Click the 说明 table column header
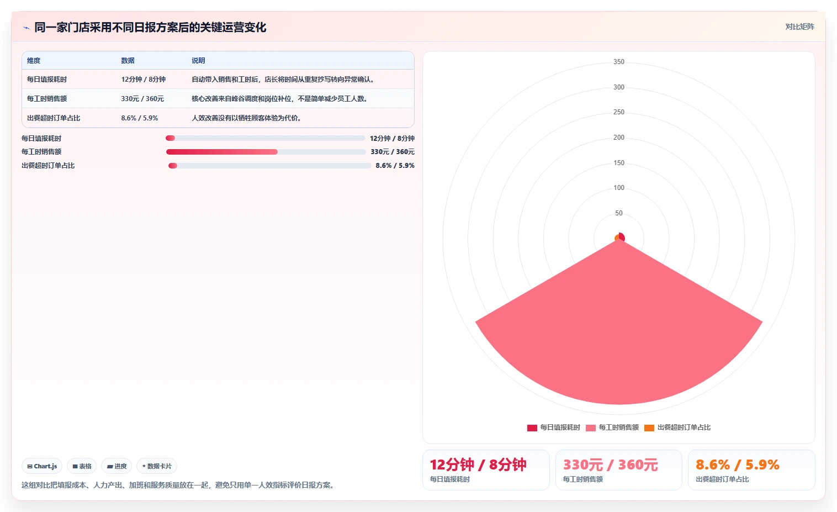This screenshot has height=512, width=837. 198,61
